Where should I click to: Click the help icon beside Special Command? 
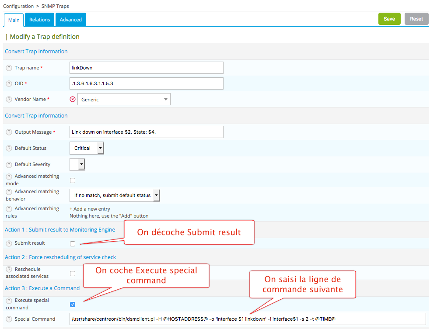9,319
